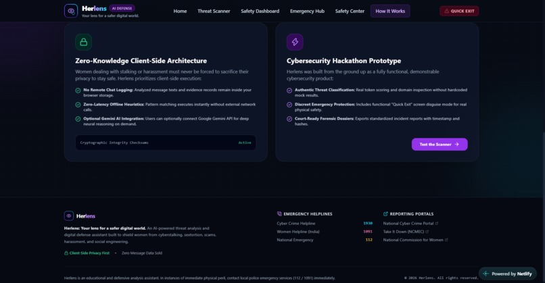Click arrow icon in Test the Scanner
Viewport: 545px width, 283px height.
[456, 145]
